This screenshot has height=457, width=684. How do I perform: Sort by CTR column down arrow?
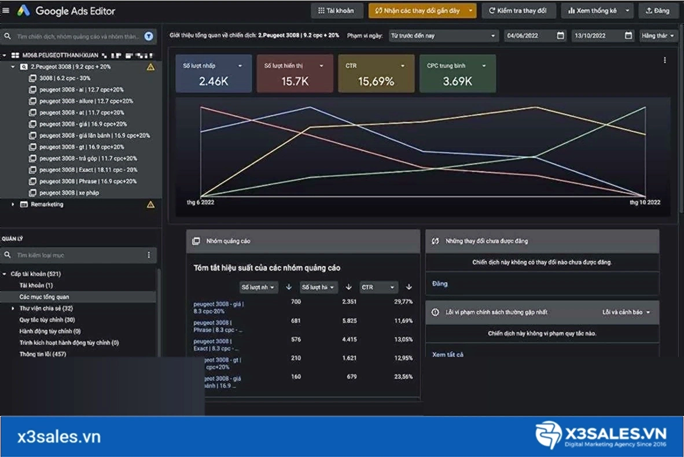click(x=409, y=287)
